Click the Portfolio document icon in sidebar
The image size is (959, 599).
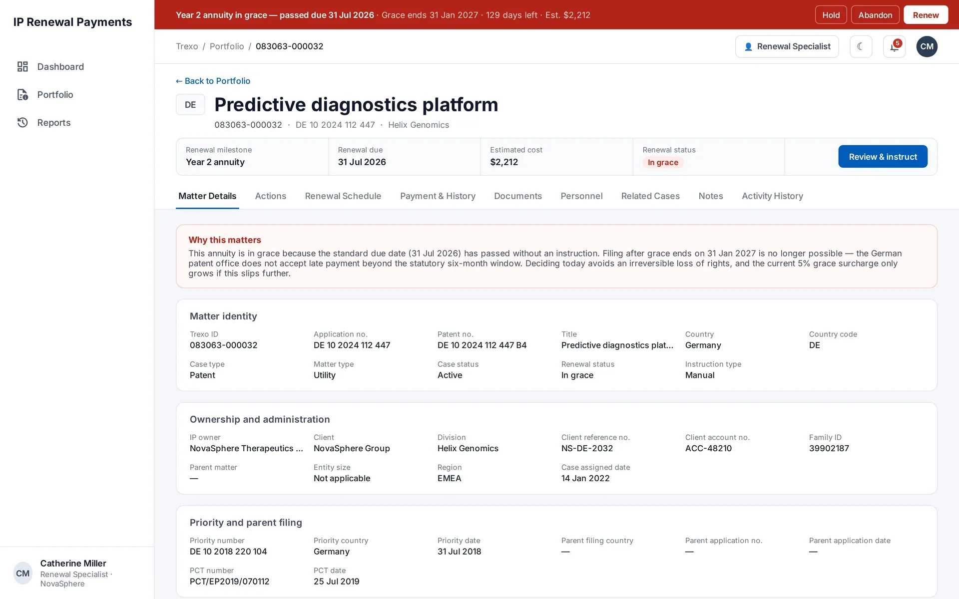coord(22,95)
